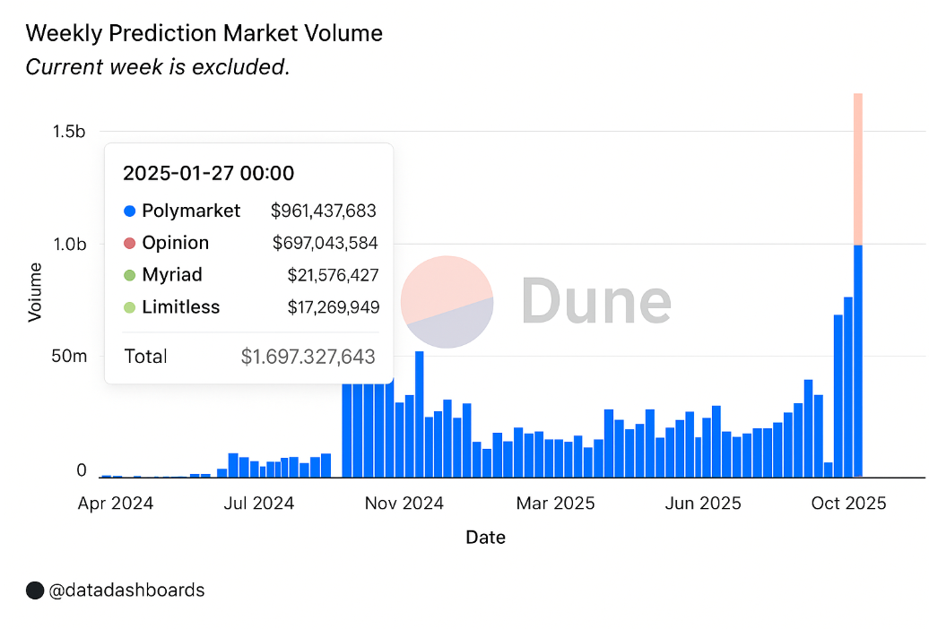The width and height of the screenshot is (929, 629).
Task: Click the Dune watermark text
Action: pos(595,302)
